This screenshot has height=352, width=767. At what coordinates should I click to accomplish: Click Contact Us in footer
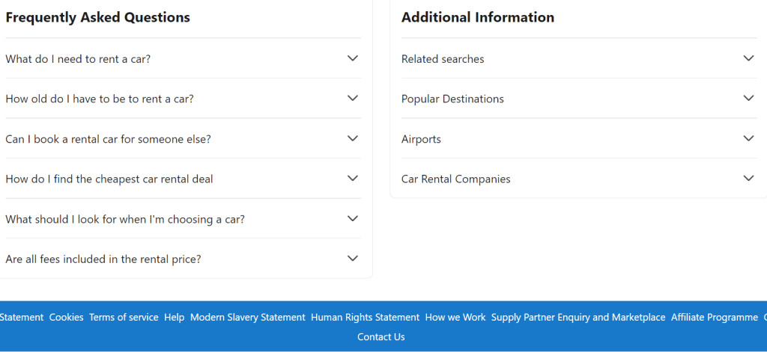pyautogui.click(x=381, y=337)
